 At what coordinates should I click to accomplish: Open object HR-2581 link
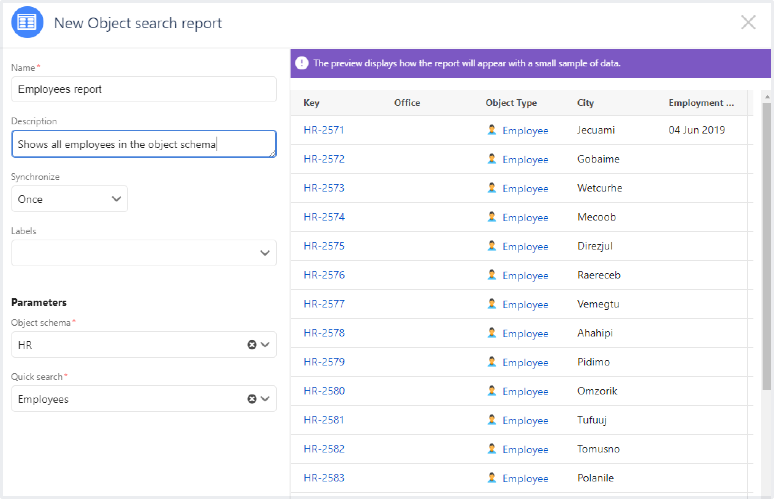click(x=324, y=420)
